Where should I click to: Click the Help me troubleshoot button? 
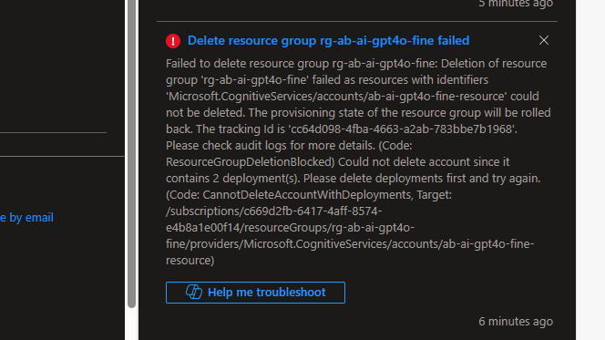pos(255,293)
